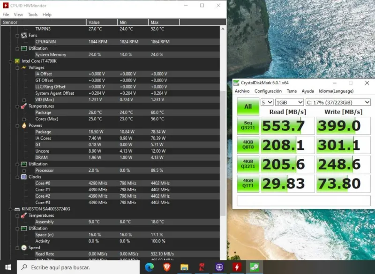
Task: Open the View menu in HWMonitor
Action: (x=18, y=15)
